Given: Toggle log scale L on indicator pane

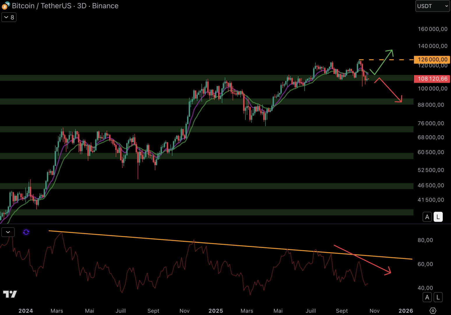Looking at the screenshot, I should pos(438,297).
